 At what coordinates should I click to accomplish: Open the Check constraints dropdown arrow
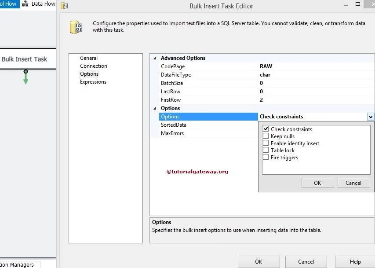tap(371, 117)
